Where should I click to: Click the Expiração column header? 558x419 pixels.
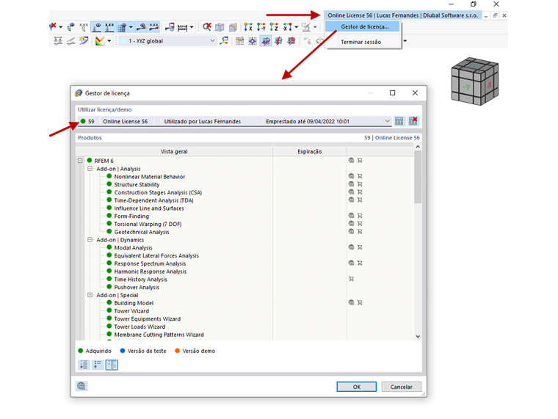coord(310,151)
